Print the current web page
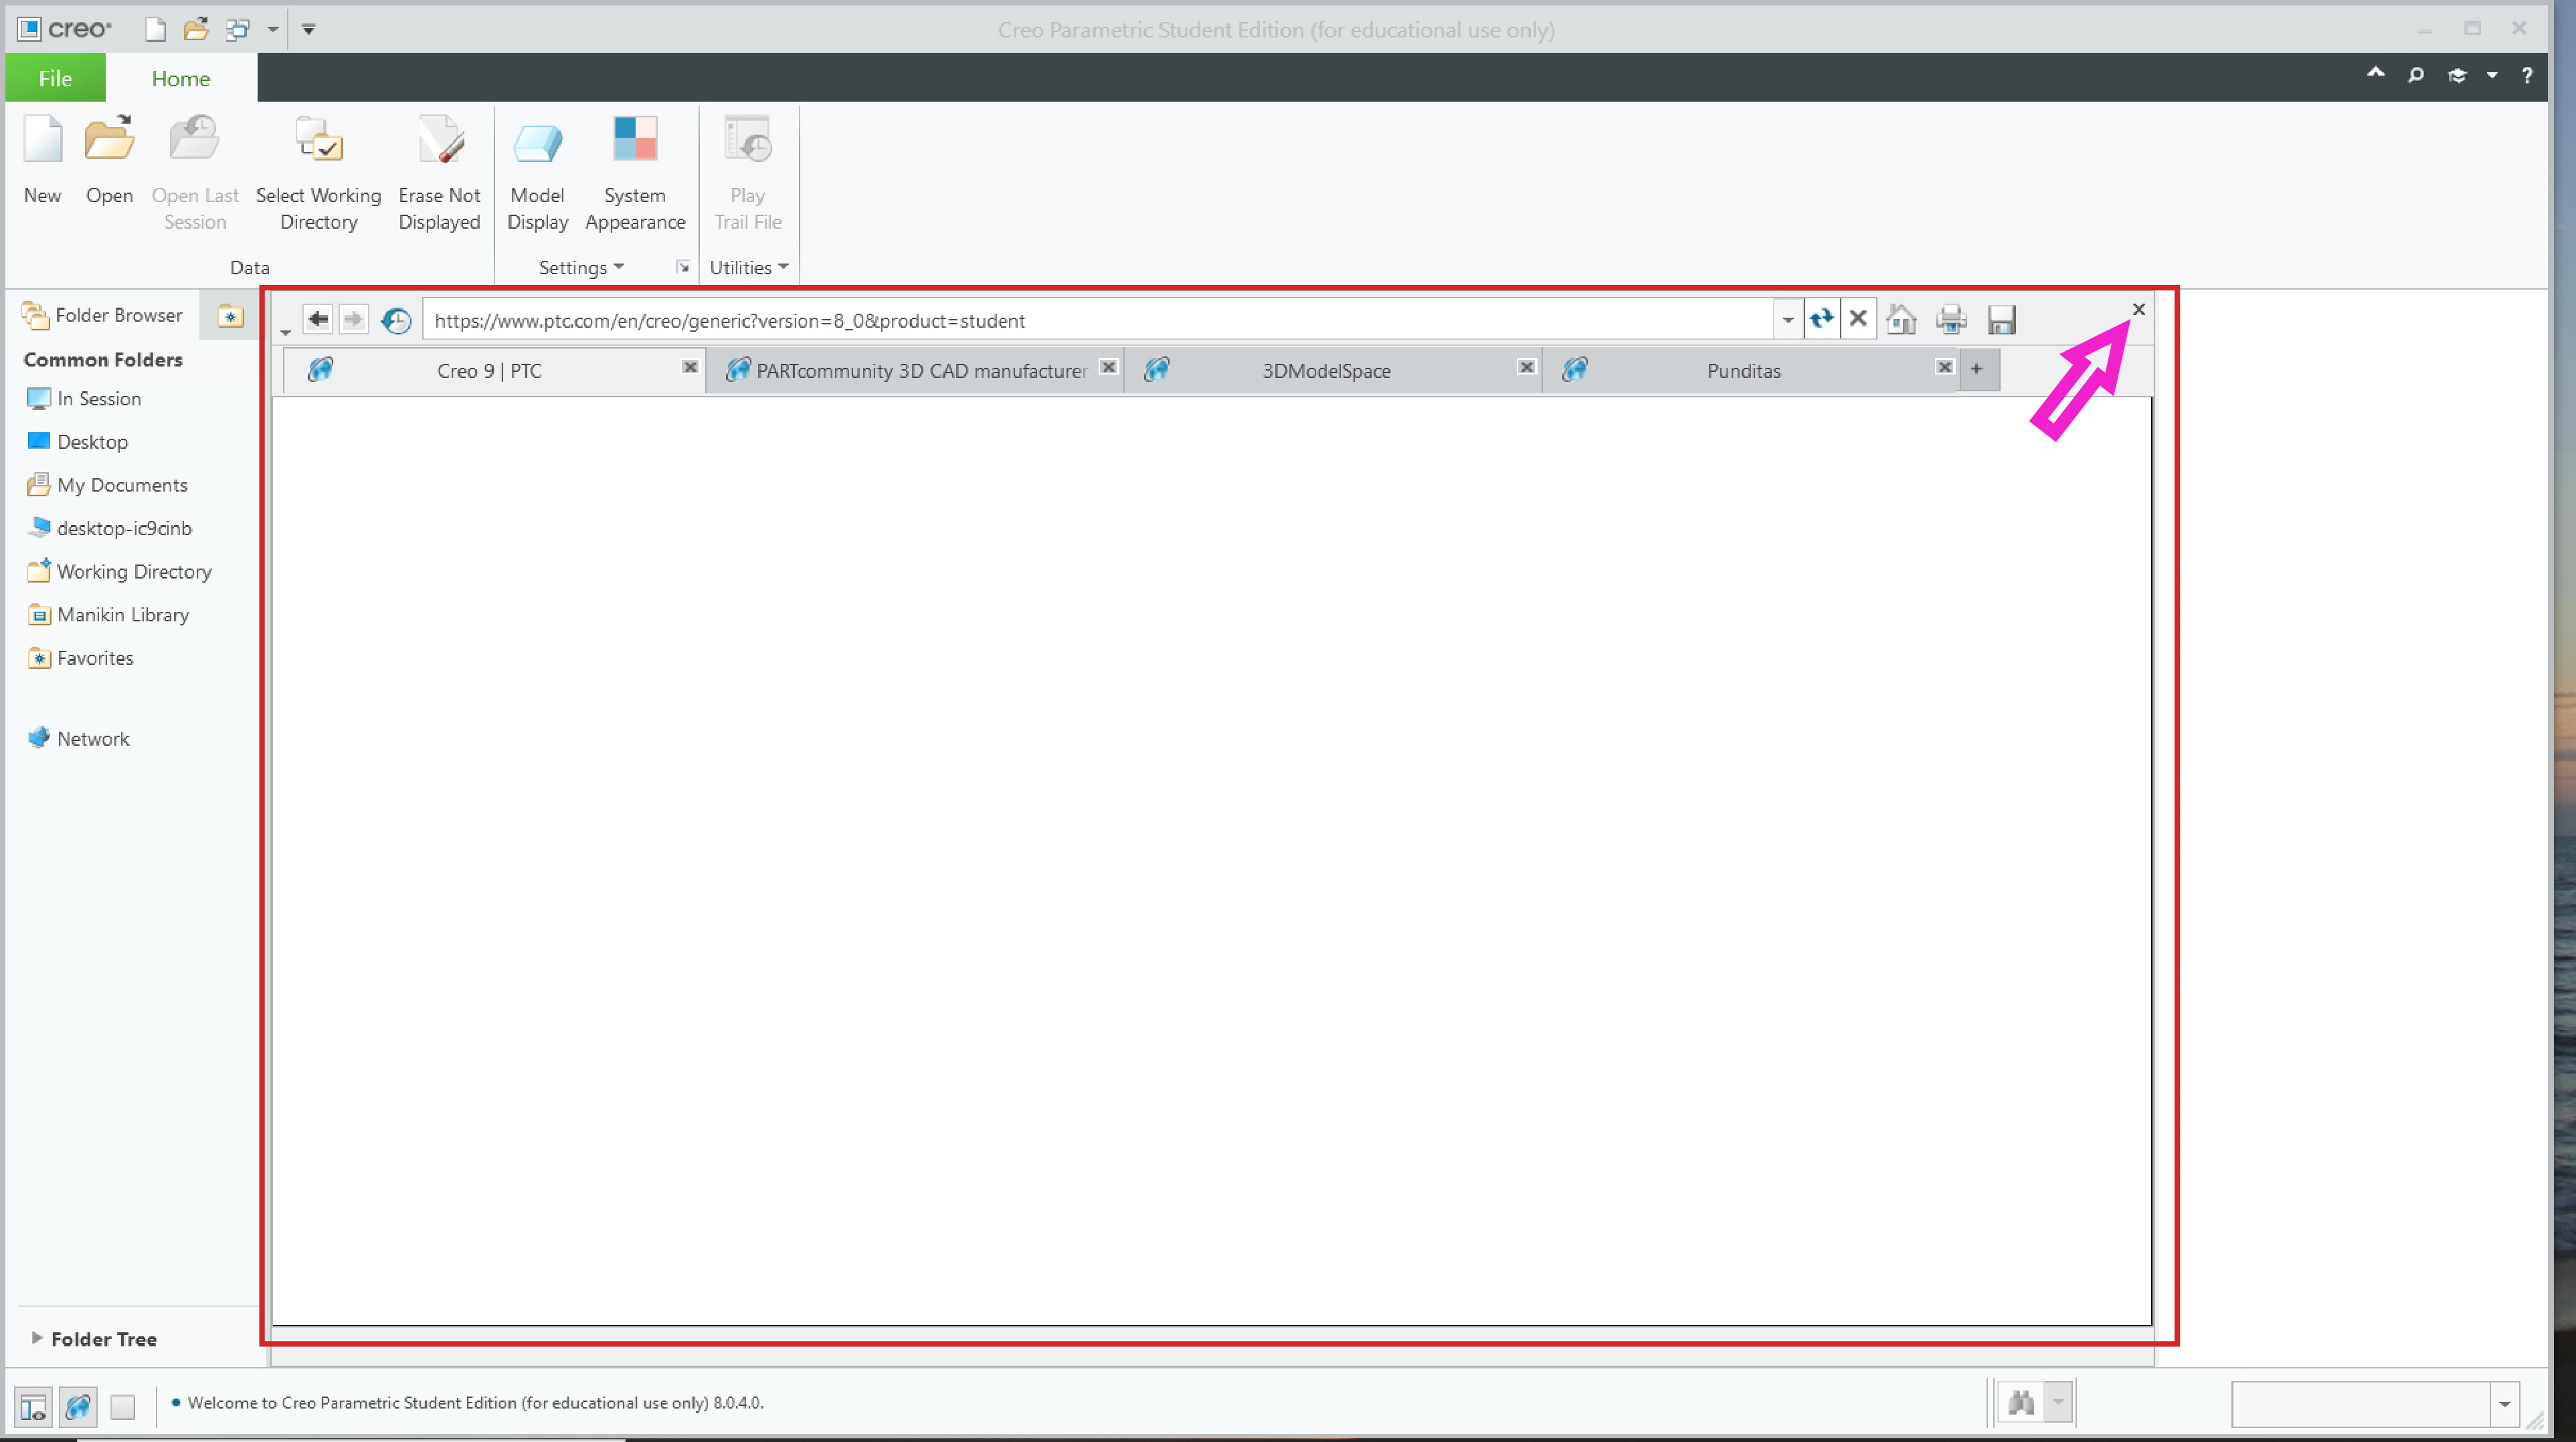Screen dimensions: 2576x1442 point(1951,319)
